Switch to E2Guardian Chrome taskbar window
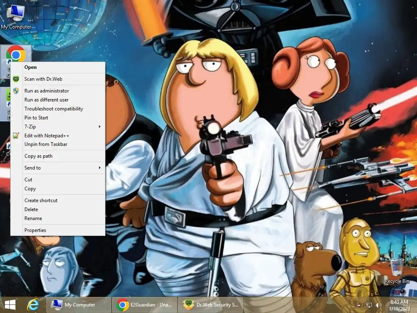Screen dimensions: 417x313 pyautogui.click(x=145, y=305)
